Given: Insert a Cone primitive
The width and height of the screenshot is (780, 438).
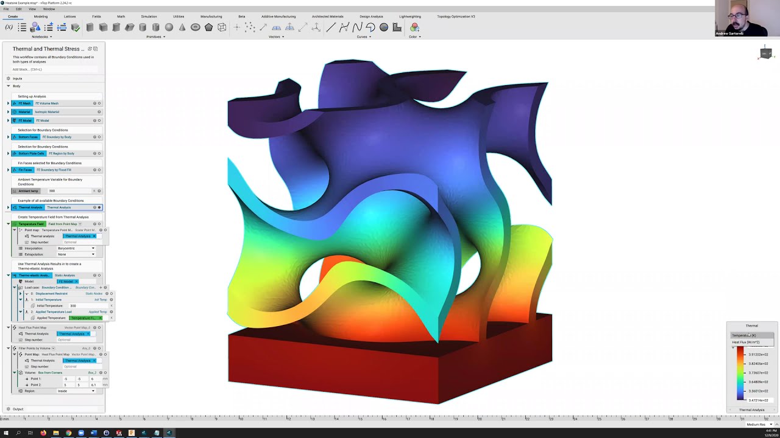Looking at the screenshot, I should pos(182,27).
